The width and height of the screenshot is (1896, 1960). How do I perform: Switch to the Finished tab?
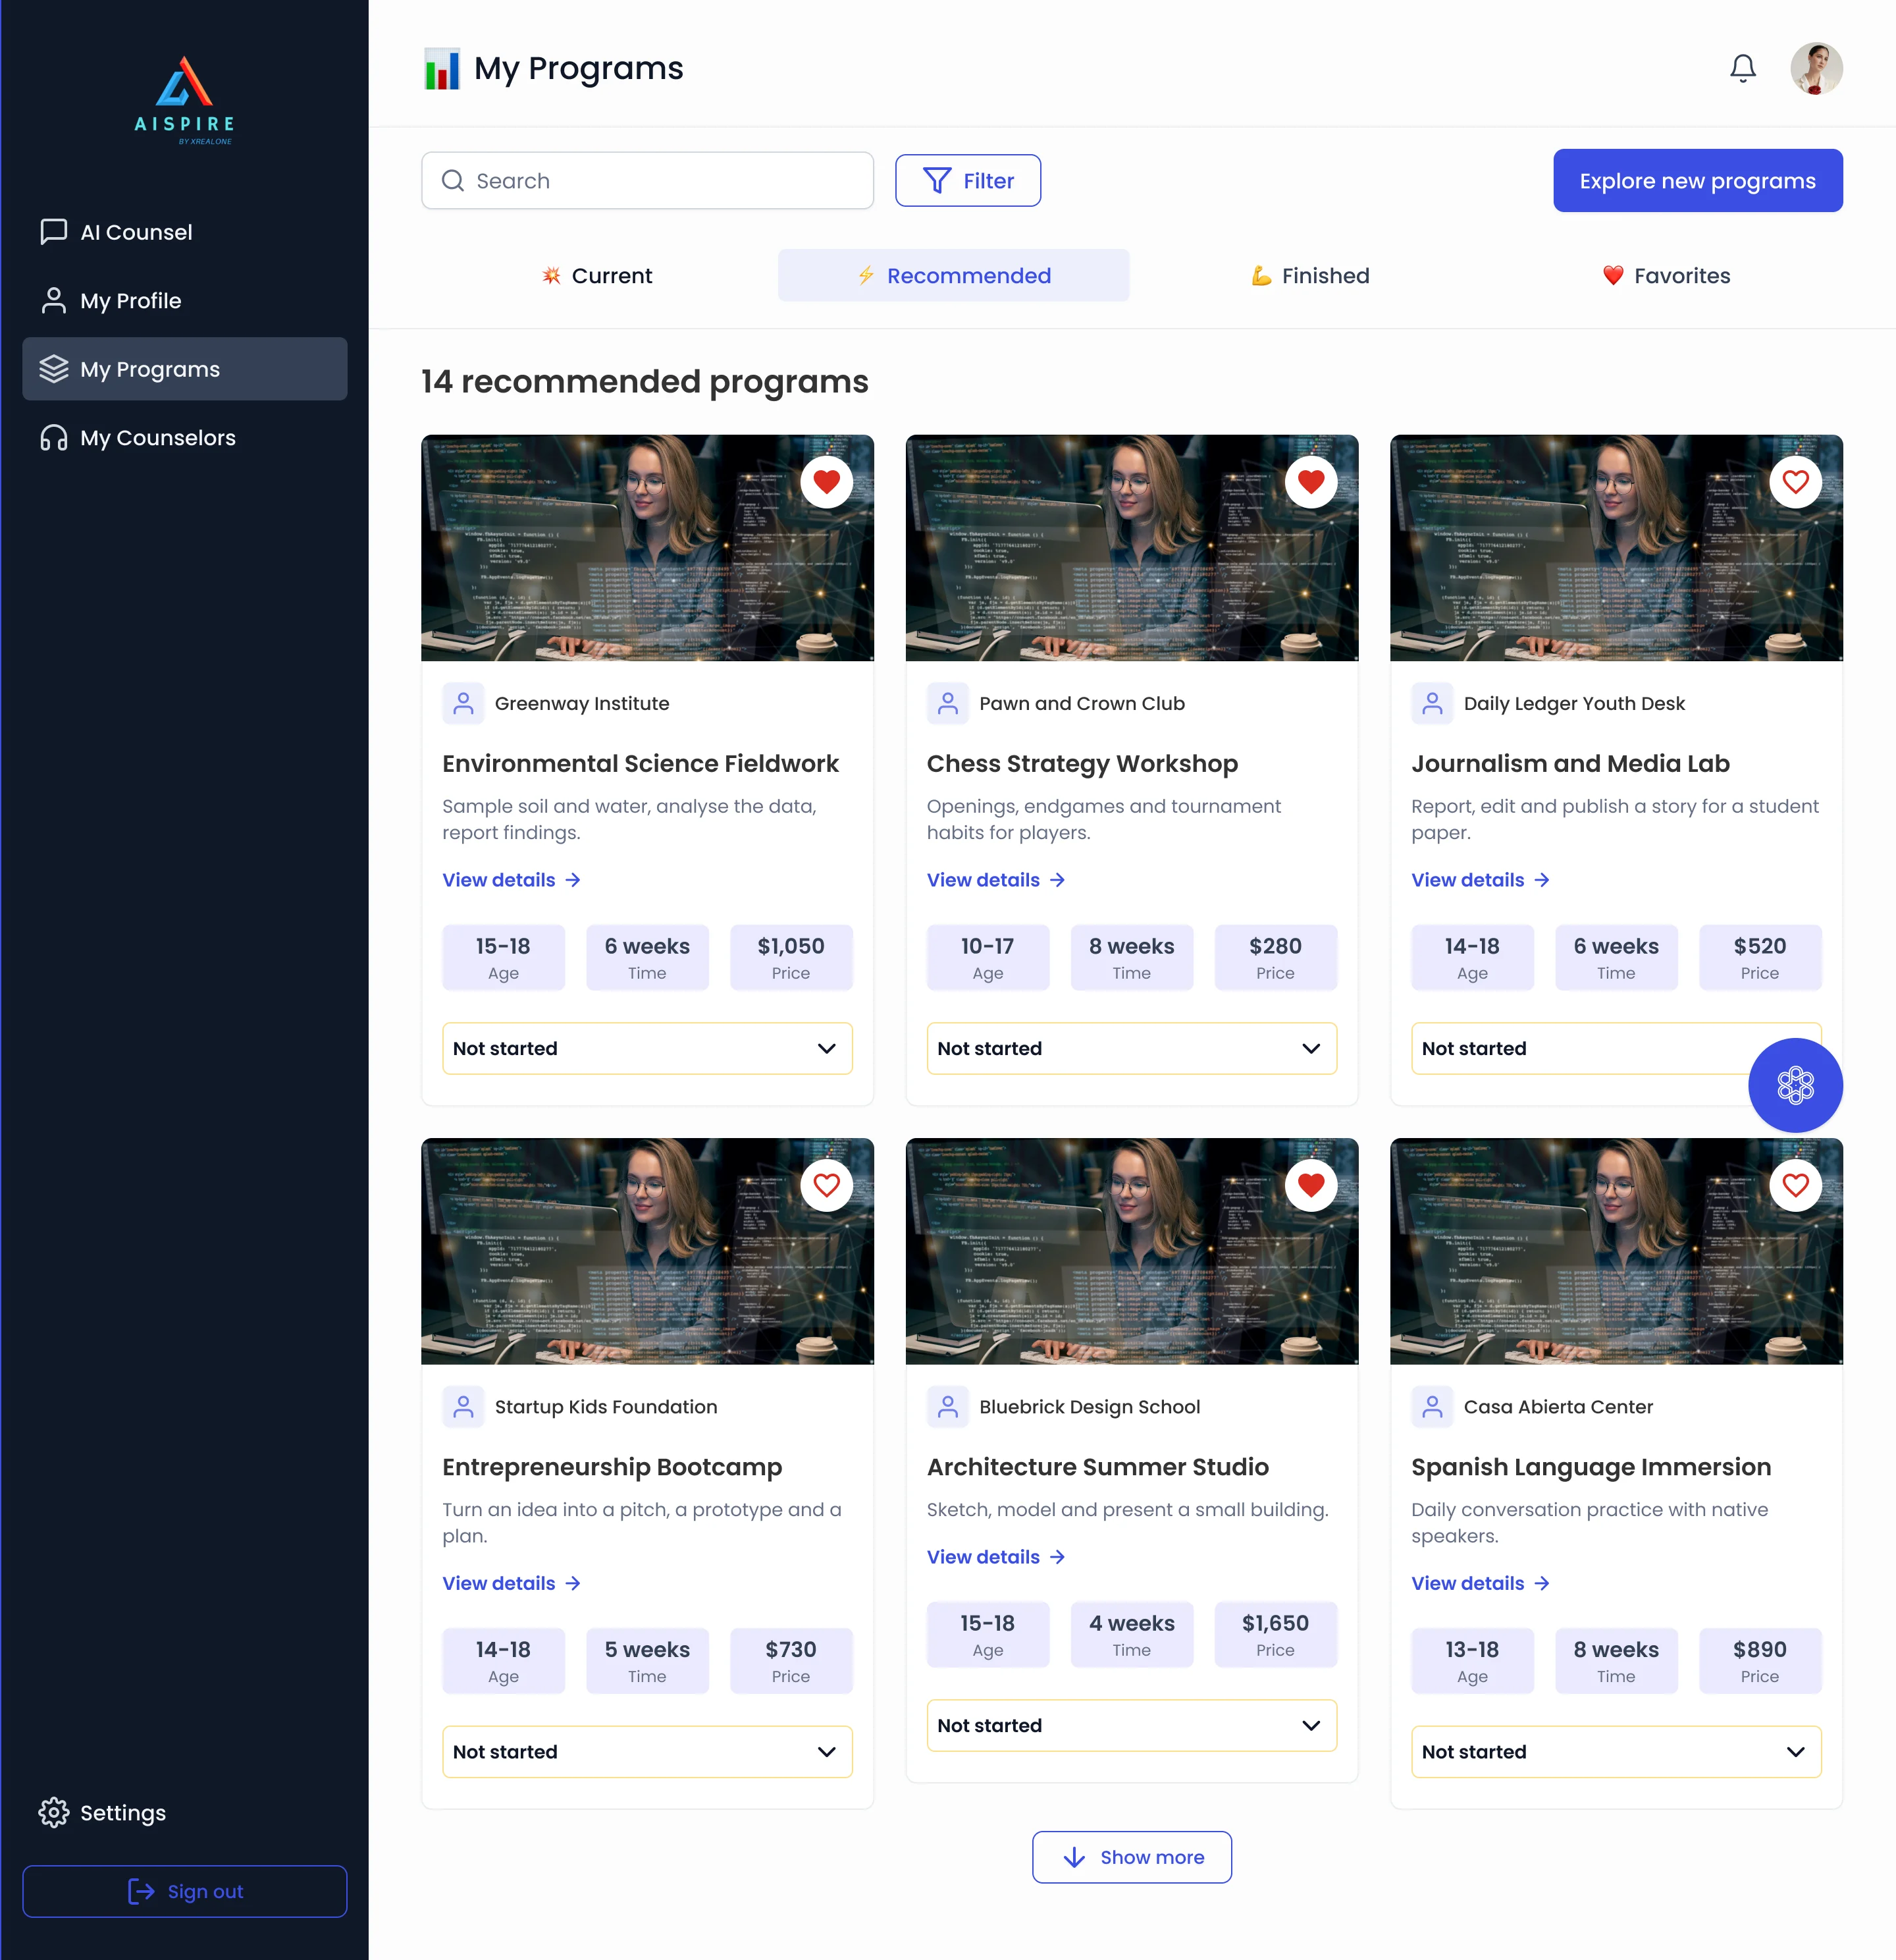(1310, 276)
